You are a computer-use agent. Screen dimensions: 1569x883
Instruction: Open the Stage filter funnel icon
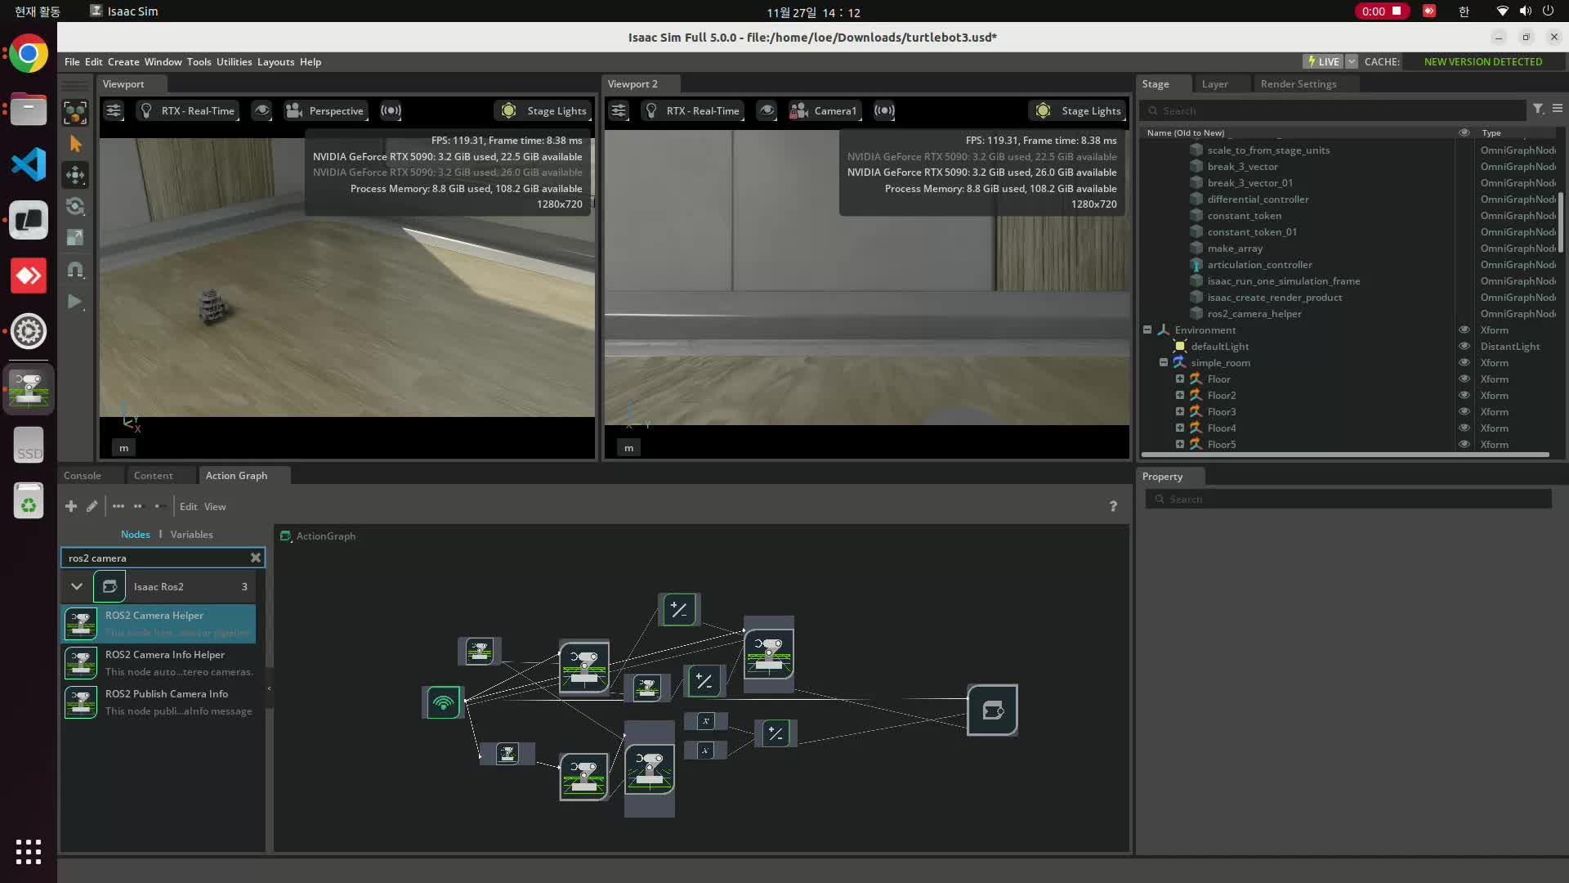click(x=1538, y=109)
